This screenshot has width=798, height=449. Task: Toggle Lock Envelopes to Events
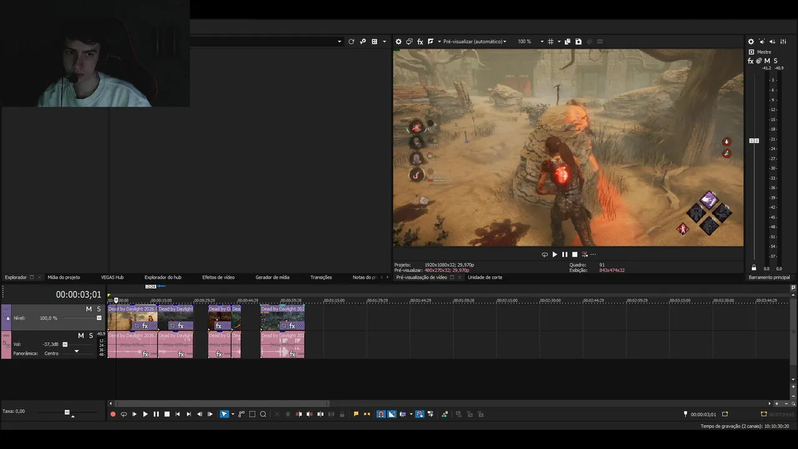pyautogui.click(x=420, y=414)
